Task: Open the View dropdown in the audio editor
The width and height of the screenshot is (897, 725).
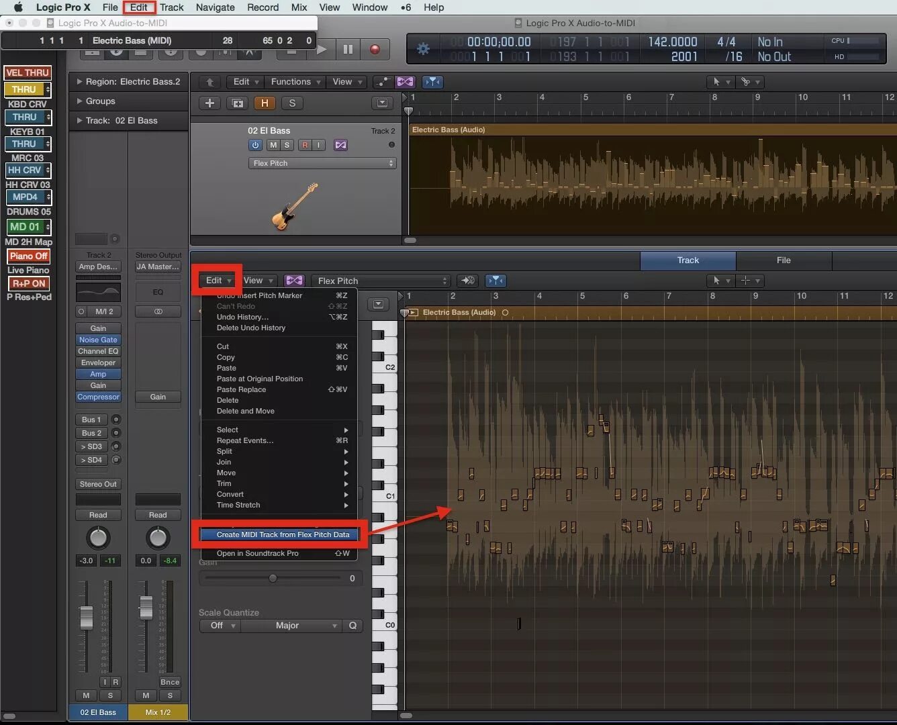Action: point(258,281)
